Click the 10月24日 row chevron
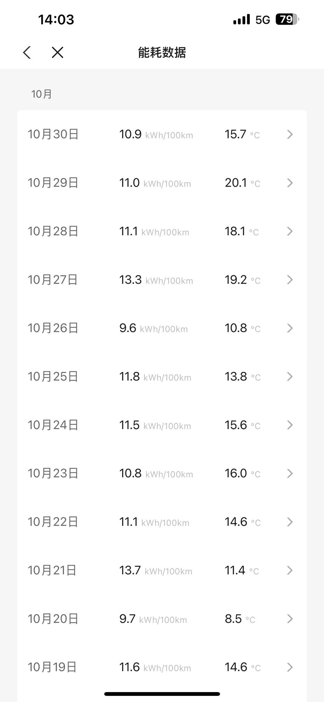324x702 pixels. tap(290, 425)
